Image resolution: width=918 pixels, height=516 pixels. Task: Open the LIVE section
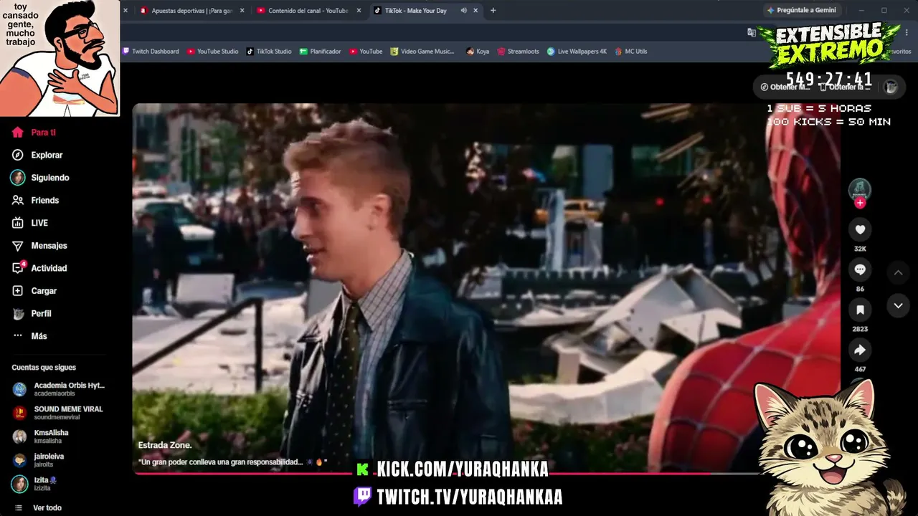pyautogui.click(x=30, y=223)
